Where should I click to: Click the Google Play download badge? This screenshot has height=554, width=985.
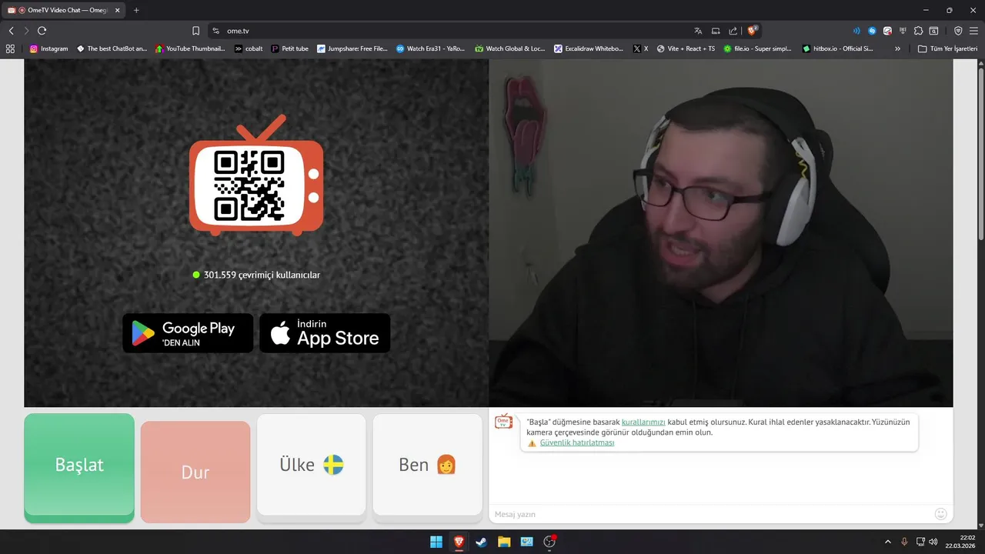(188, 333)
